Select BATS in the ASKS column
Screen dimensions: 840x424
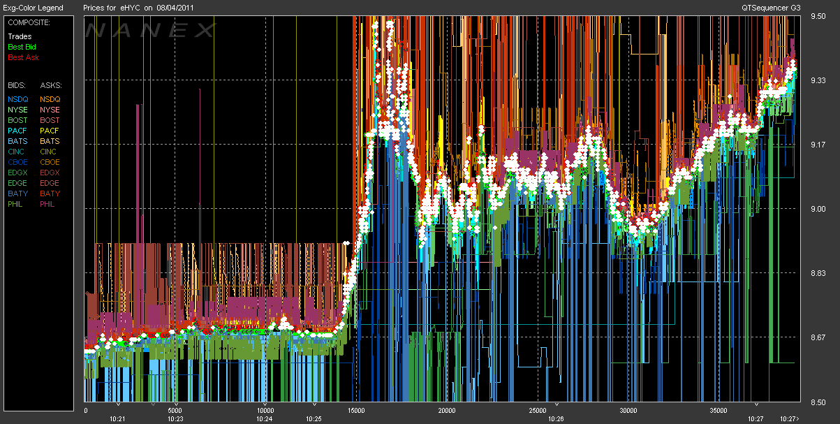coord(50,141)
